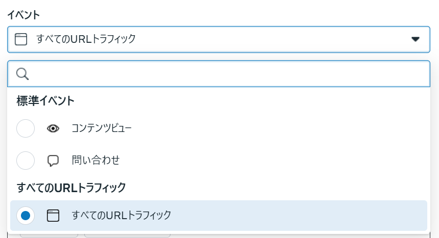Image resolution: width=439 pixels, height=238 pixels.
Task: Choose the すべてのURLトラフィック option text in the list
Action: tap(121, 216)
